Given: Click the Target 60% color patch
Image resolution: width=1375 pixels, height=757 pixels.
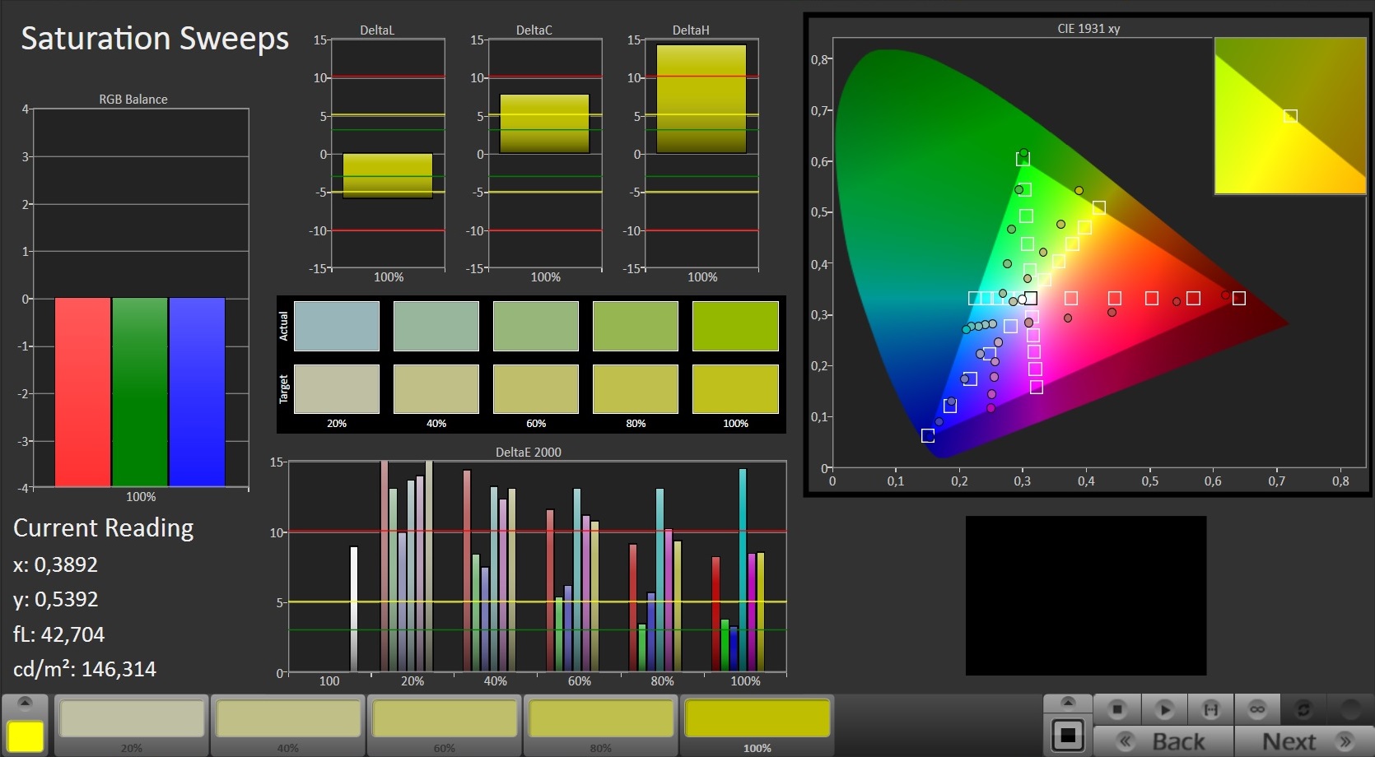Looking at the screenshot, I should click(x=536, y=389).
